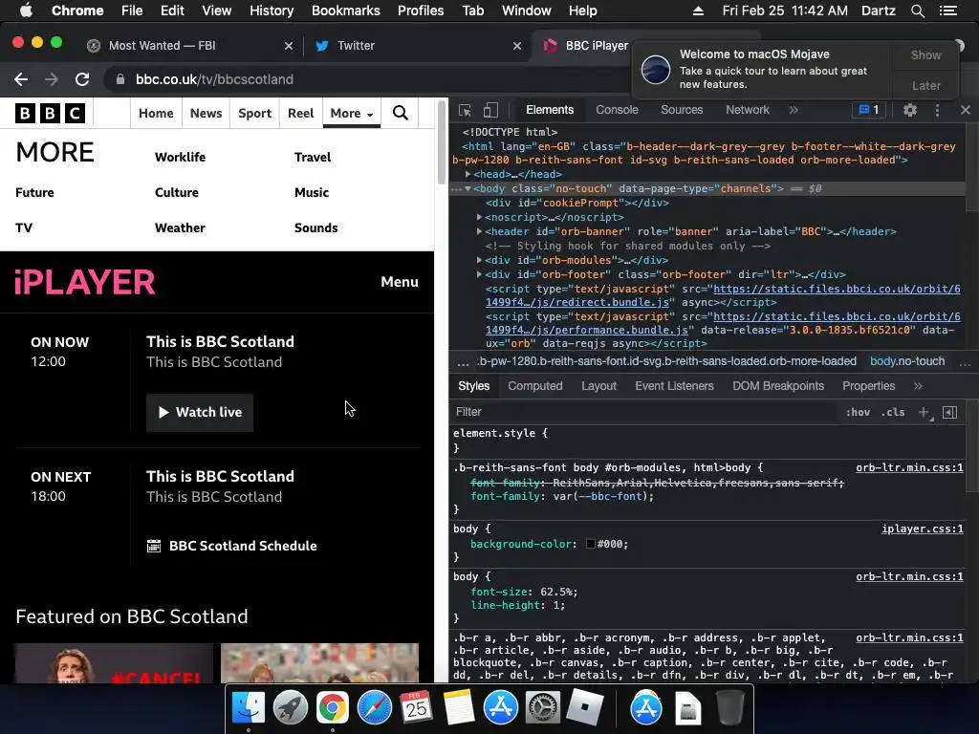Click the Watch live button
The height and width of the screenshot is (734, 979).
click(x=200, y=413)
